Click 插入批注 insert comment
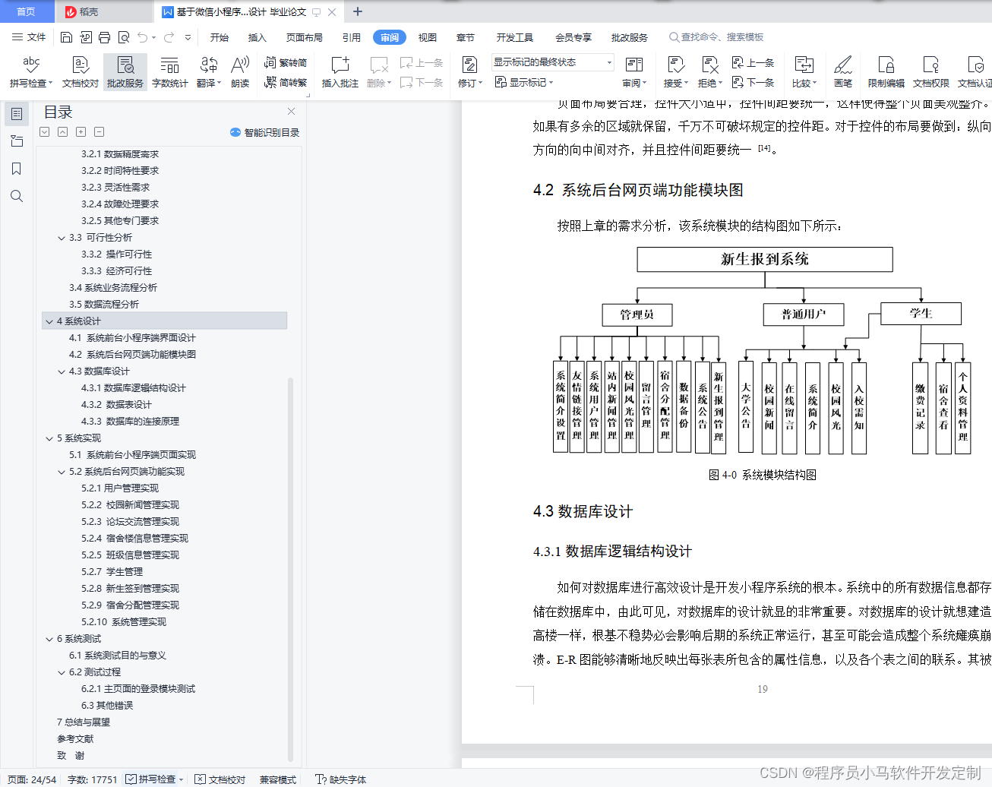The width and height of the screenshot is (992, 787). click(340, 72)
